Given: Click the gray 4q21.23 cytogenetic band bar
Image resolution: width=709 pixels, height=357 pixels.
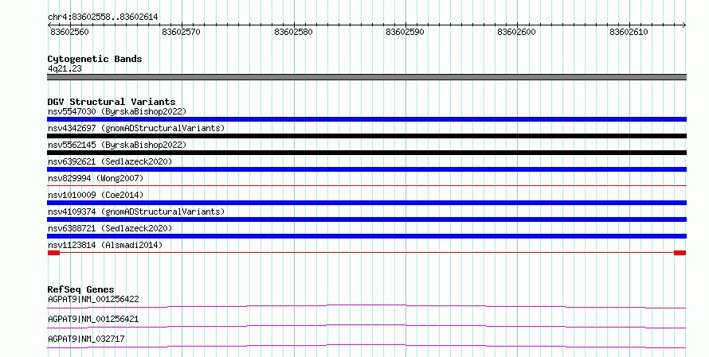Looking at the screenshot, I should 366,77.
